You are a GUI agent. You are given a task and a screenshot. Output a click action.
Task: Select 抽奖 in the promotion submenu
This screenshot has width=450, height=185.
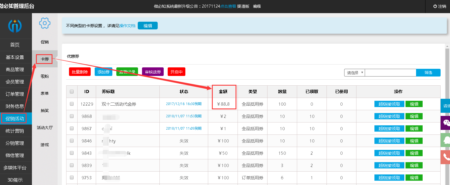tap(44, 110)
